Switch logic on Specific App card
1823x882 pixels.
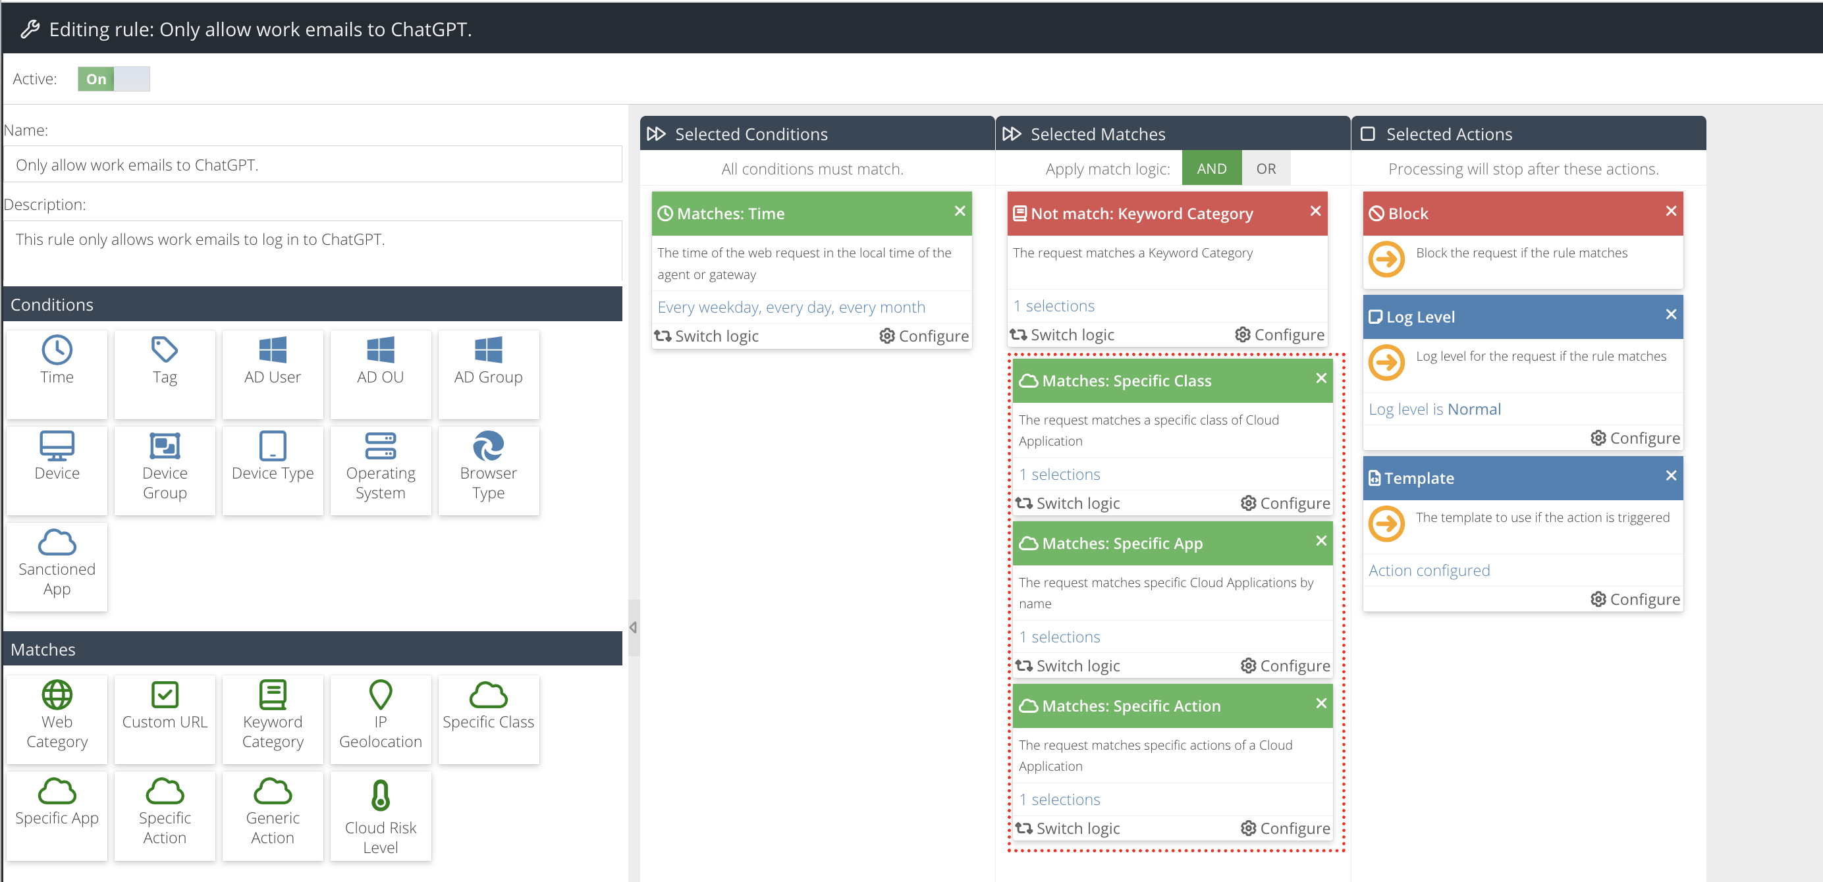[x=1068, y=665]
